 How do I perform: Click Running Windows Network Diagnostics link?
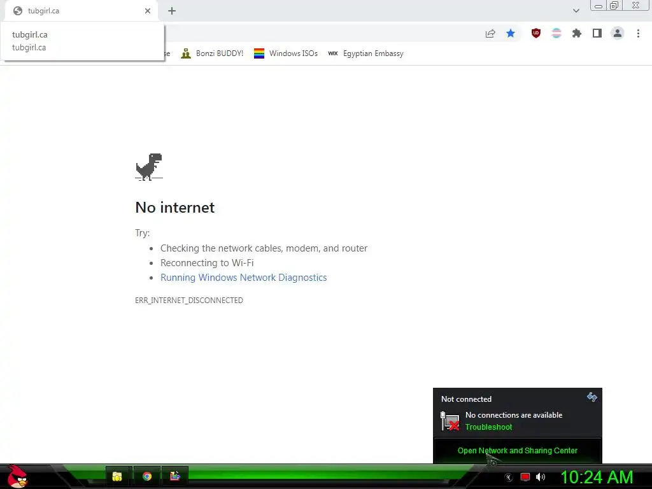coord(244,278)
